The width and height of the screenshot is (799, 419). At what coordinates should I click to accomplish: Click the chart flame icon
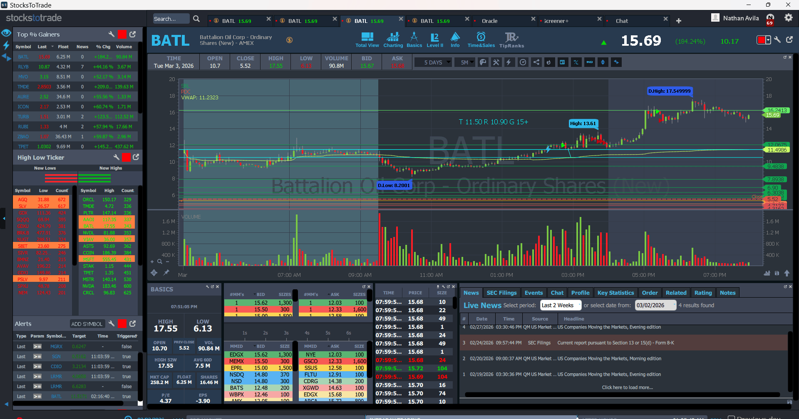(549, 62)
